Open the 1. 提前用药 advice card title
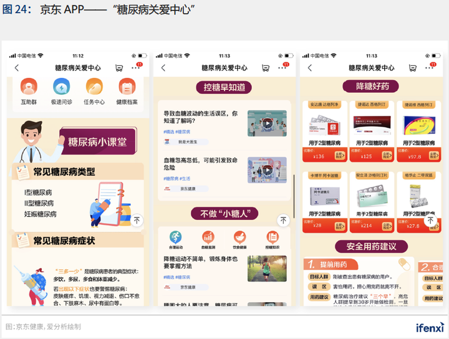Image resolution: width=449 pixels, height=339 pixels. [331, 264]
